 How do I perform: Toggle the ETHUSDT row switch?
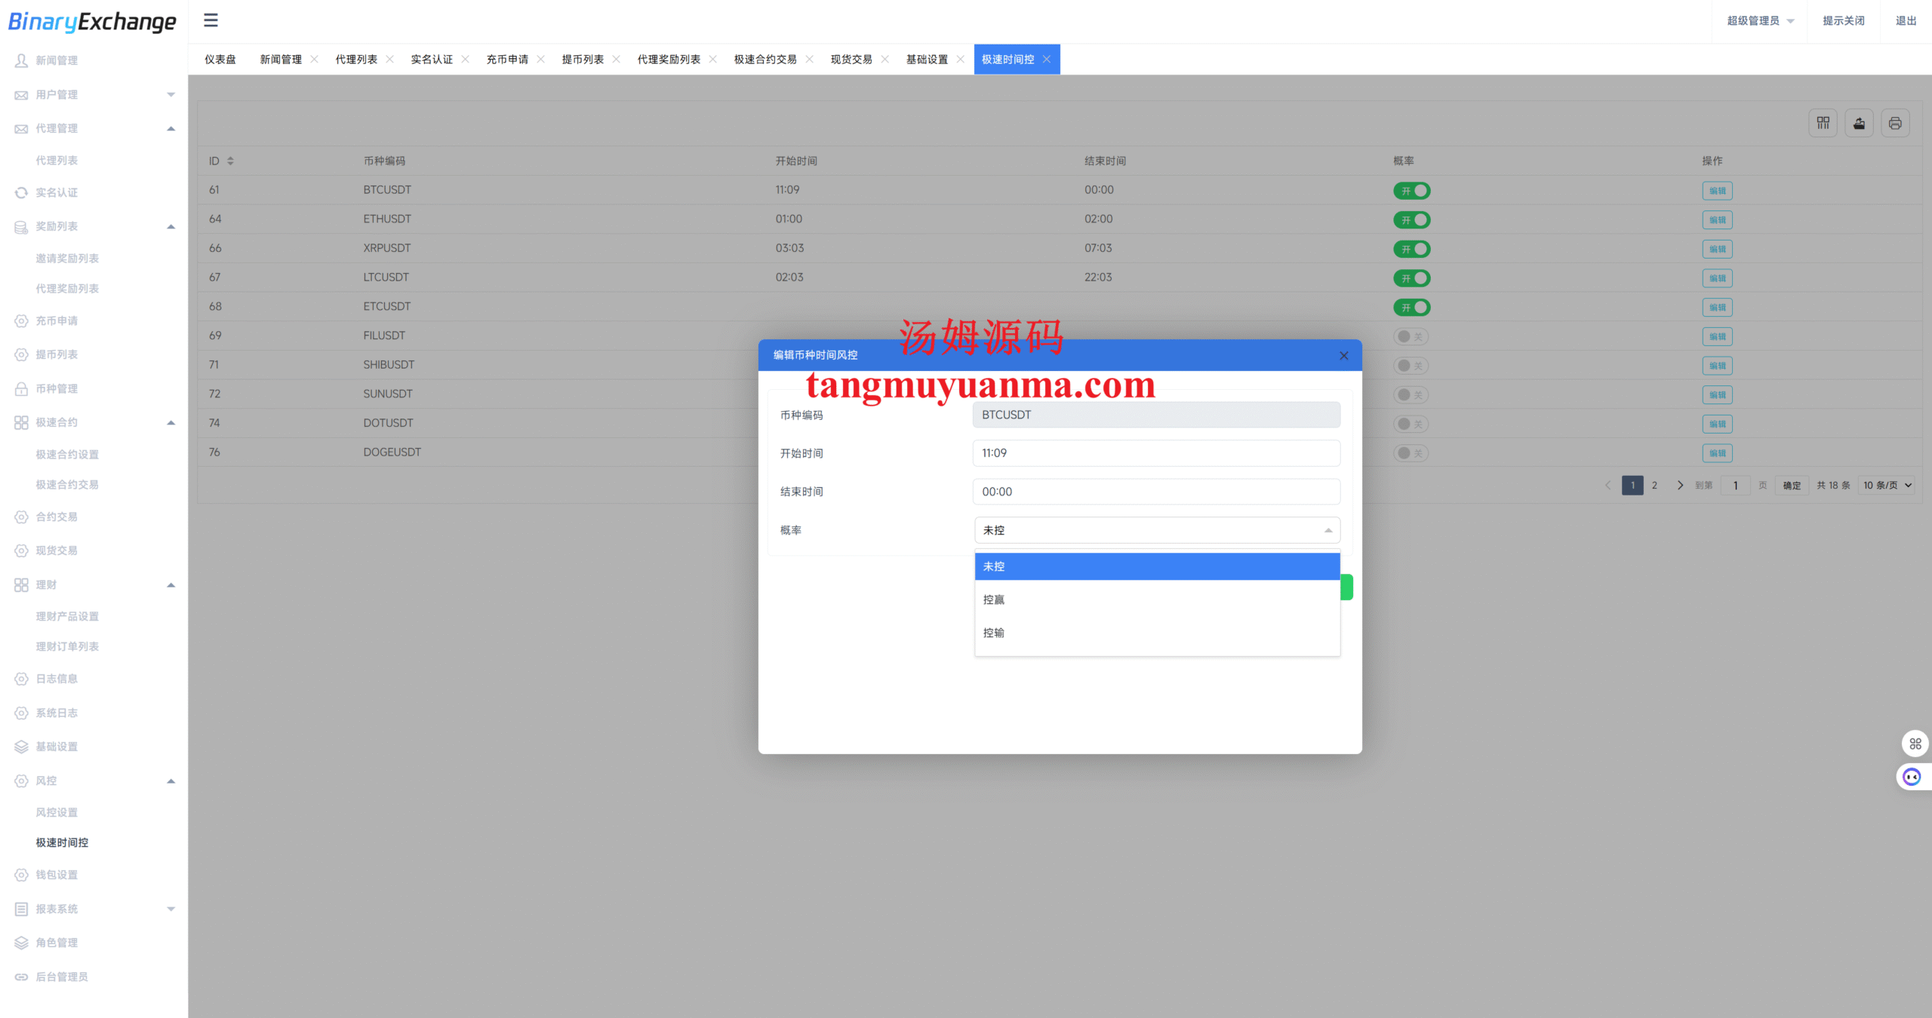tap(1411, 220)
